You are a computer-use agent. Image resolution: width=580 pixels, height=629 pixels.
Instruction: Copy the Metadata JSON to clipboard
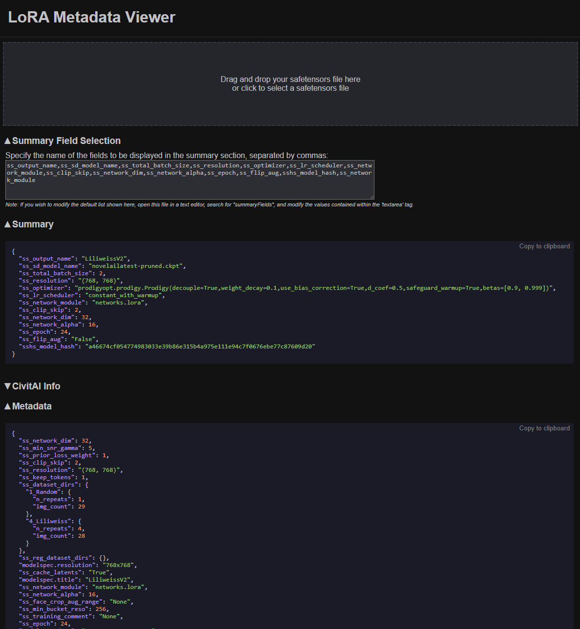point(544,428)
